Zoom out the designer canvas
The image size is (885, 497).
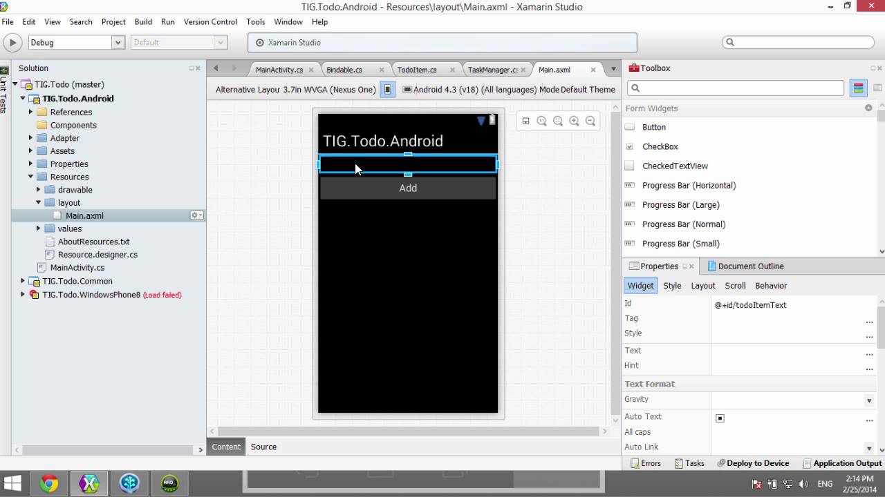[x=590, y=121]
